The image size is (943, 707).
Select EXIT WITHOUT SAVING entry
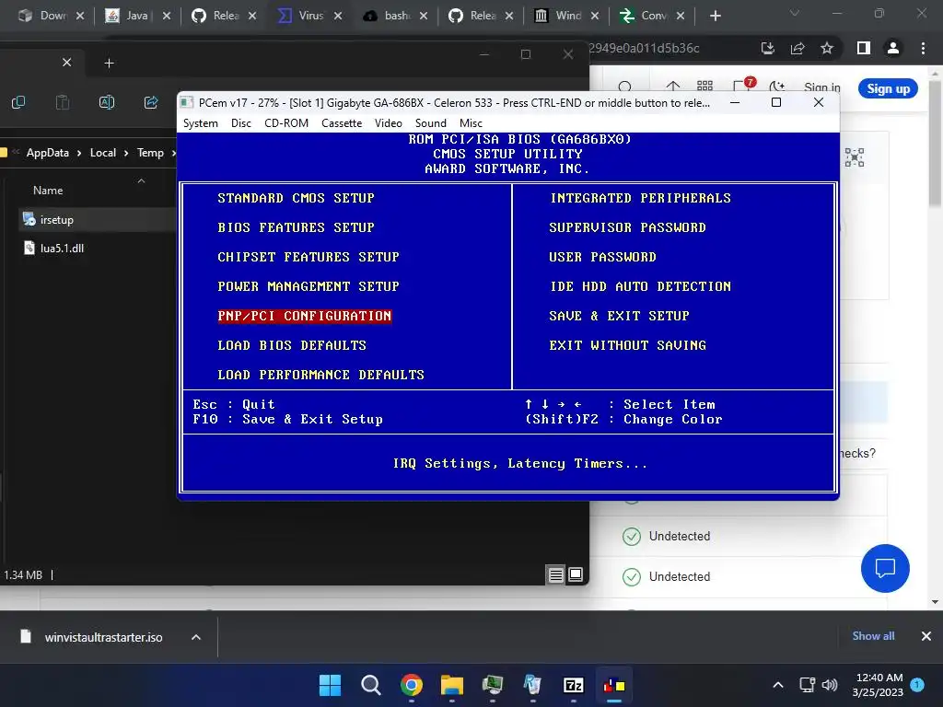[x=627, y=345]
